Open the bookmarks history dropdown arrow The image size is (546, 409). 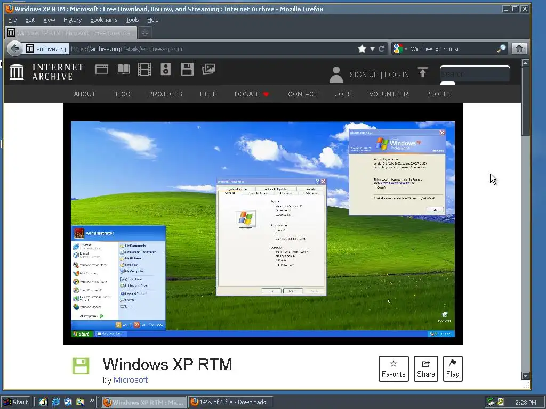point(372,48)
